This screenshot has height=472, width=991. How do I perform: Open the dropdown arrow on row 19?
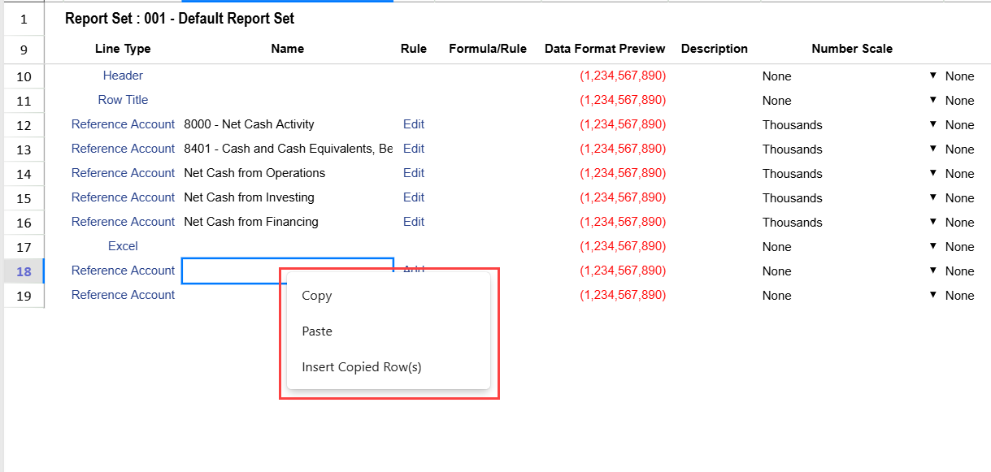[933, 295]
